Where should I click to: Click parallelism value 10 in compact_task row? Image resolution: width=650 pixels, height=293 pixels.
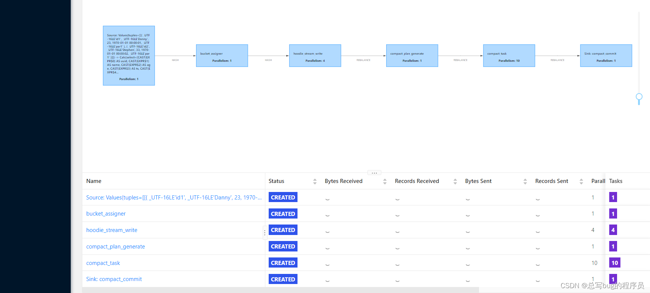click(x=594, y=263)
